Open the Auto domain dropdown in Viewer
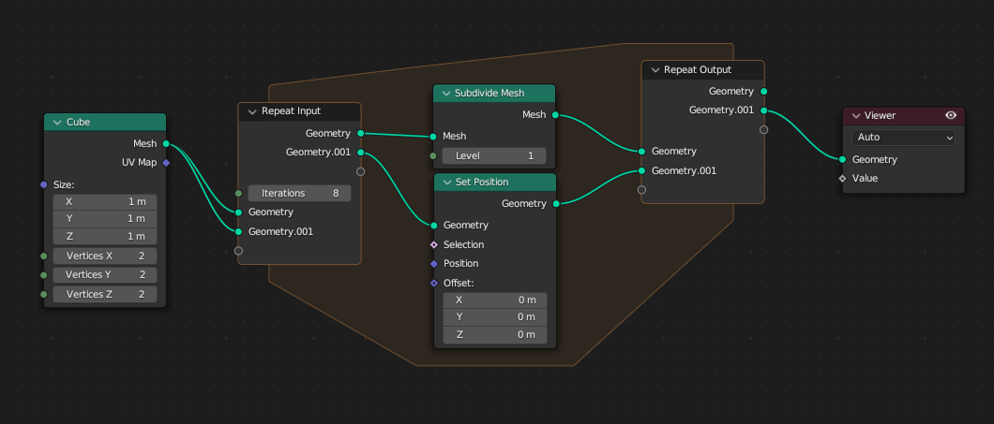 [x=903, y=137]
